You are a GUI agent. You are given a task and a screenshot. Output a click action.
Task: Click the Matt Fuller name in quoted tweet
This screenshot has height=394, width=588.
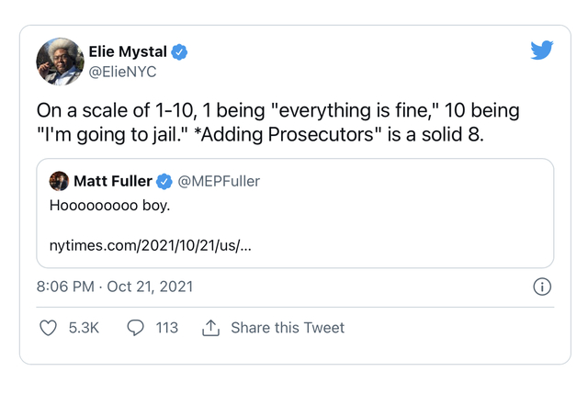pos(113,181)
